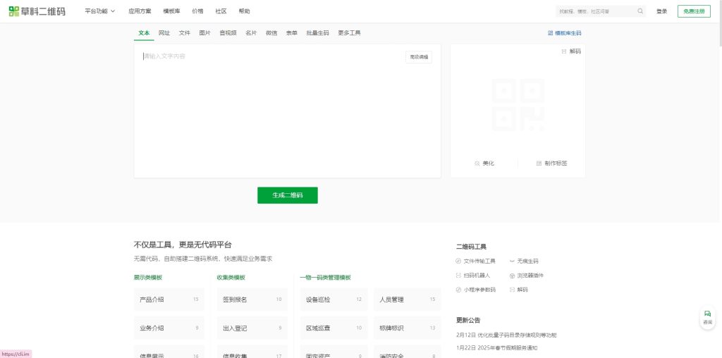Screen dimensions: 722x358
Task: Click the 解码 icon under 二维码工具
Action: tap(512, 290)
